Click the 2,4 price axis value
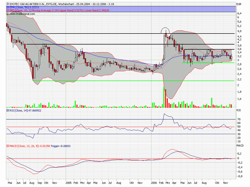Screen dimensions: 250x187 (x=239, y=74)
